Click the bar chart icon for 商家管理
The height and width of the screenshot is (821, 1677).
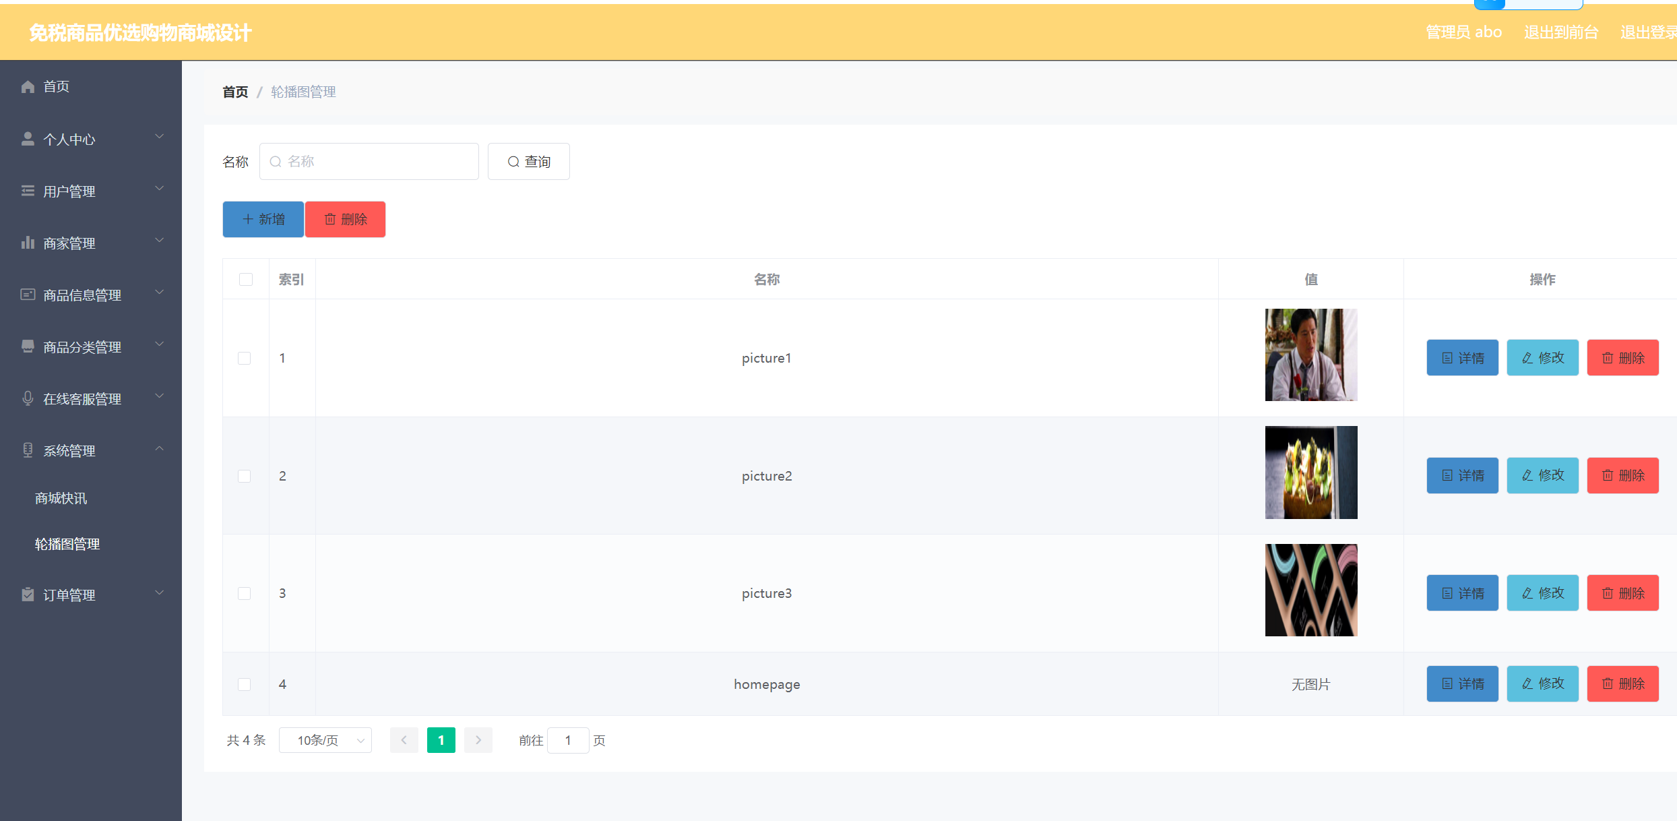click(x=28, y=243)
